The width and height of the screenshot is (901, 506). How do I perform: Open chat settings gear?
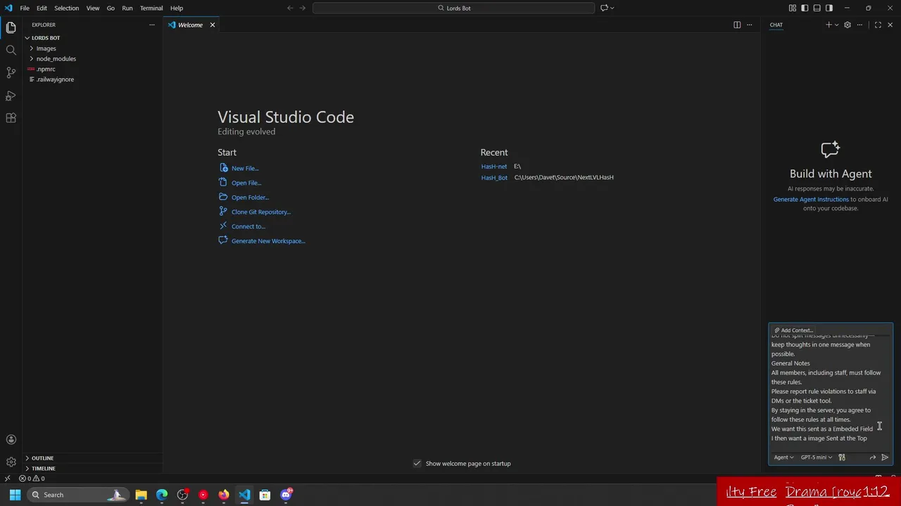tap(848, 25)
